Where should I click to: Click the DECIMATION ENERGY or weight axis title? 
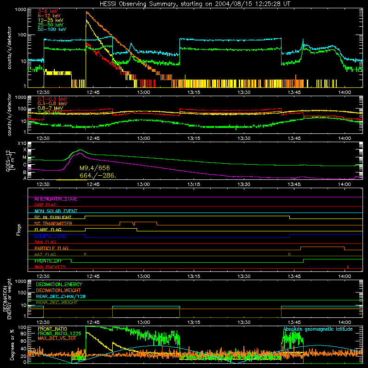tap(7, 299)
